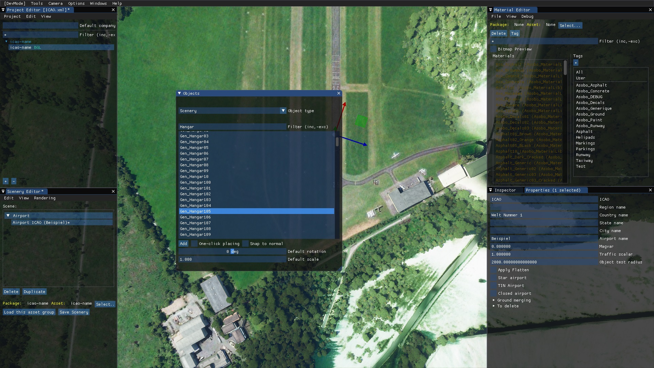Screen dimensions: 654x368
Task: Close the Scenery Editor panel
Action: point(113,191)
